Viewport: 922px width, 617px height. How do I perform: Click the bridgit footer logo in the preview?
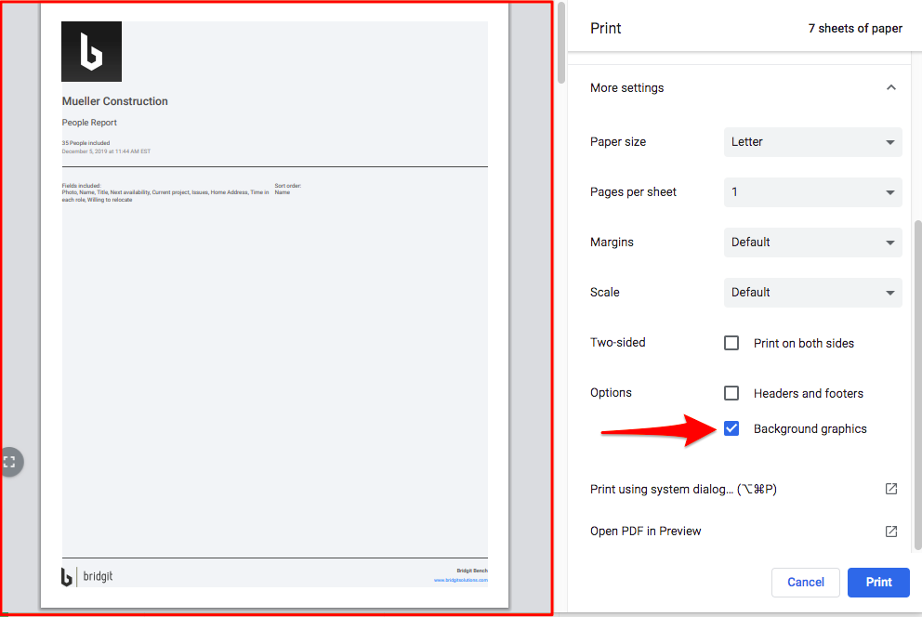pyautogui.click(x=87, y=576)
